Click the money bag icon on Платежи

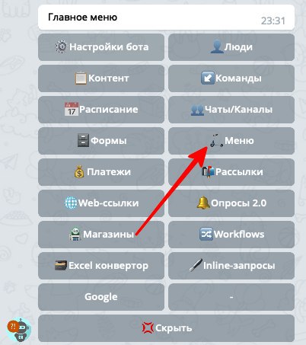point(79,171)
